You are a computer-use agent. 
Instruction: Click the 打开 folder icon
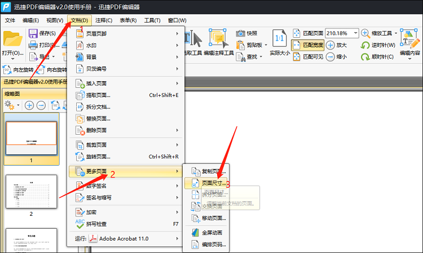coord(12,39)
